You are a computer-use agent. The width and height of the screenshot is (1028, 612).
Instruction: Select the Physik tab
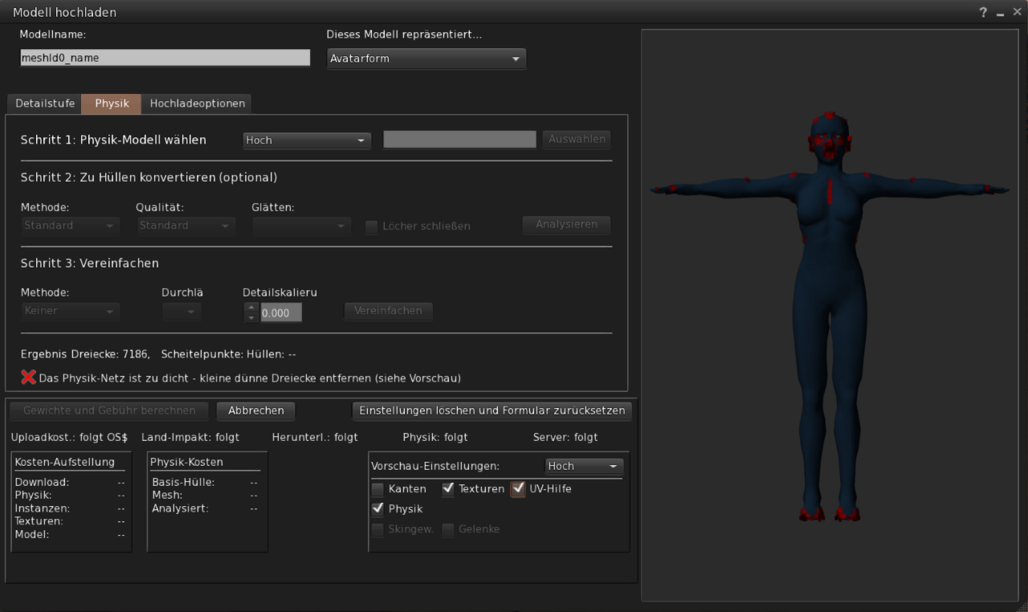(x=112, y=104)
